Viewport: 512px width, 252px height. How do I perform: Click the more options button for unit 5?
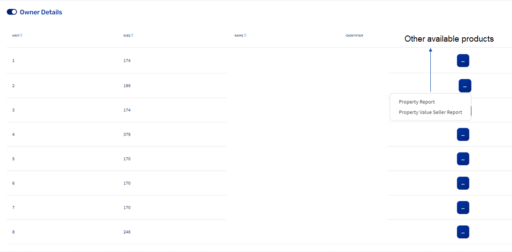(463, 159)
